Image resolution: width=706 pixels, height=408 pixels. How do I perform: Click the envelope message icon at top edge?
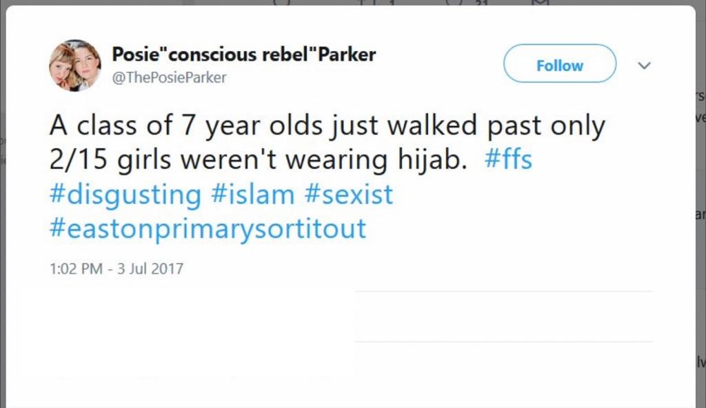coord(541,2)
